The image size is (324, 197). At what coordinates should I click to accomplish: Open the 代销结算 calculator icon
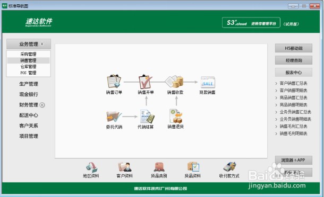(147, 117)
